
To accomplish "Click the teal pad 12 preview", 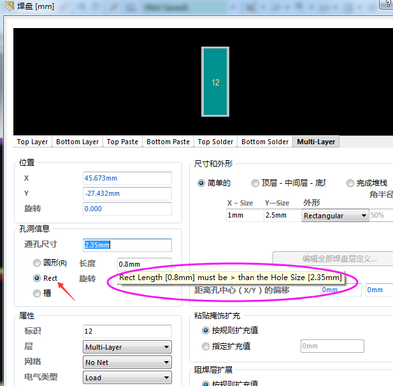I will 215,82.
